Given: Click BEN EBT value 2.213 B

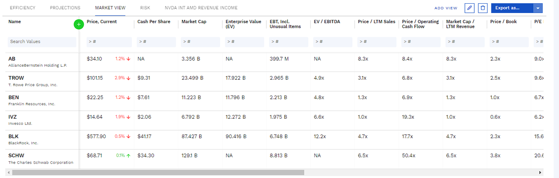Looking at the screenshot, I should coord(279,98).
